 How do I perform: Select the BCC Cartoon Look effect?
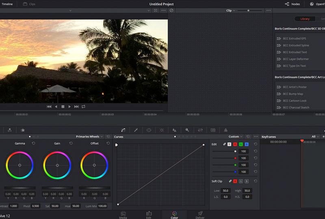click(295, 101)
